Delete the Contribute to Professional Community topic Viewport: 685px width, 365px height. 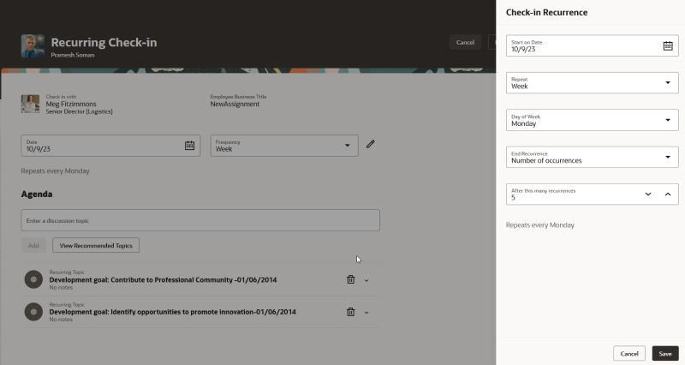coord(351,280)
